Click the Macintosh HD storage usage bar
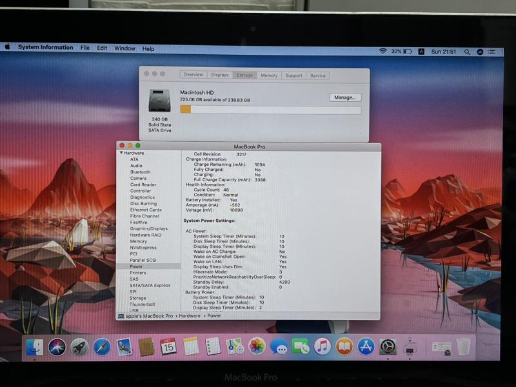 point(270,110)
